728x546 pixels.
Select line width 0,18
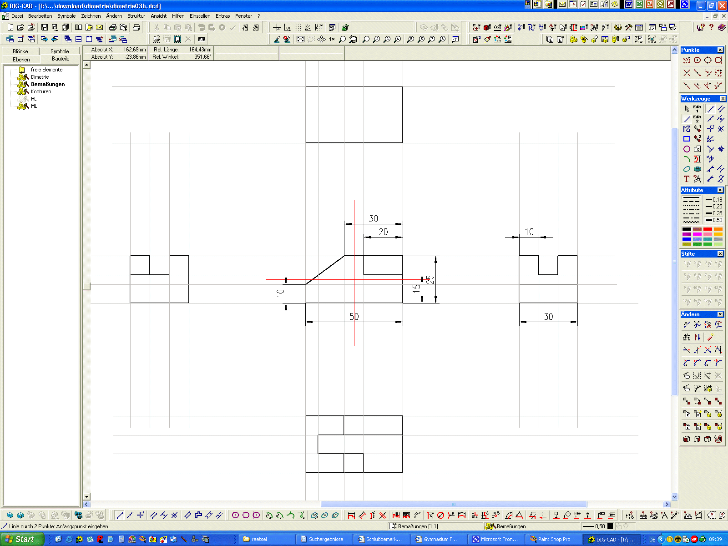pos(713,200)
